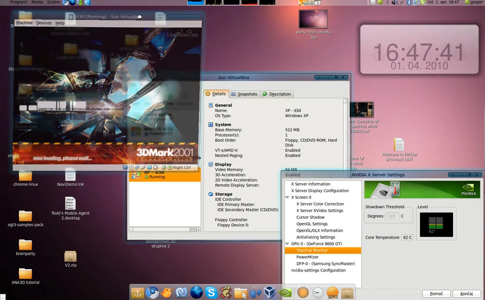This screenshot has height=300, width=485.
Task: Click the hard disk activity icon in VM status bar
Action: tap(125, 167)
